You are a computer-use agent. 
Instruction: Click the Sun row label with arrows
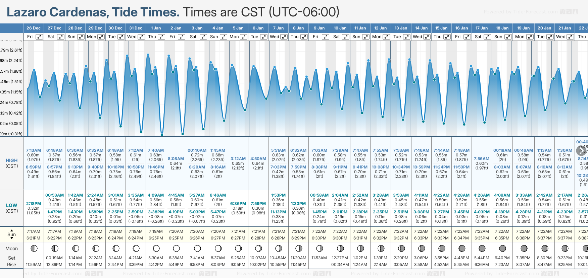[11, 234]
